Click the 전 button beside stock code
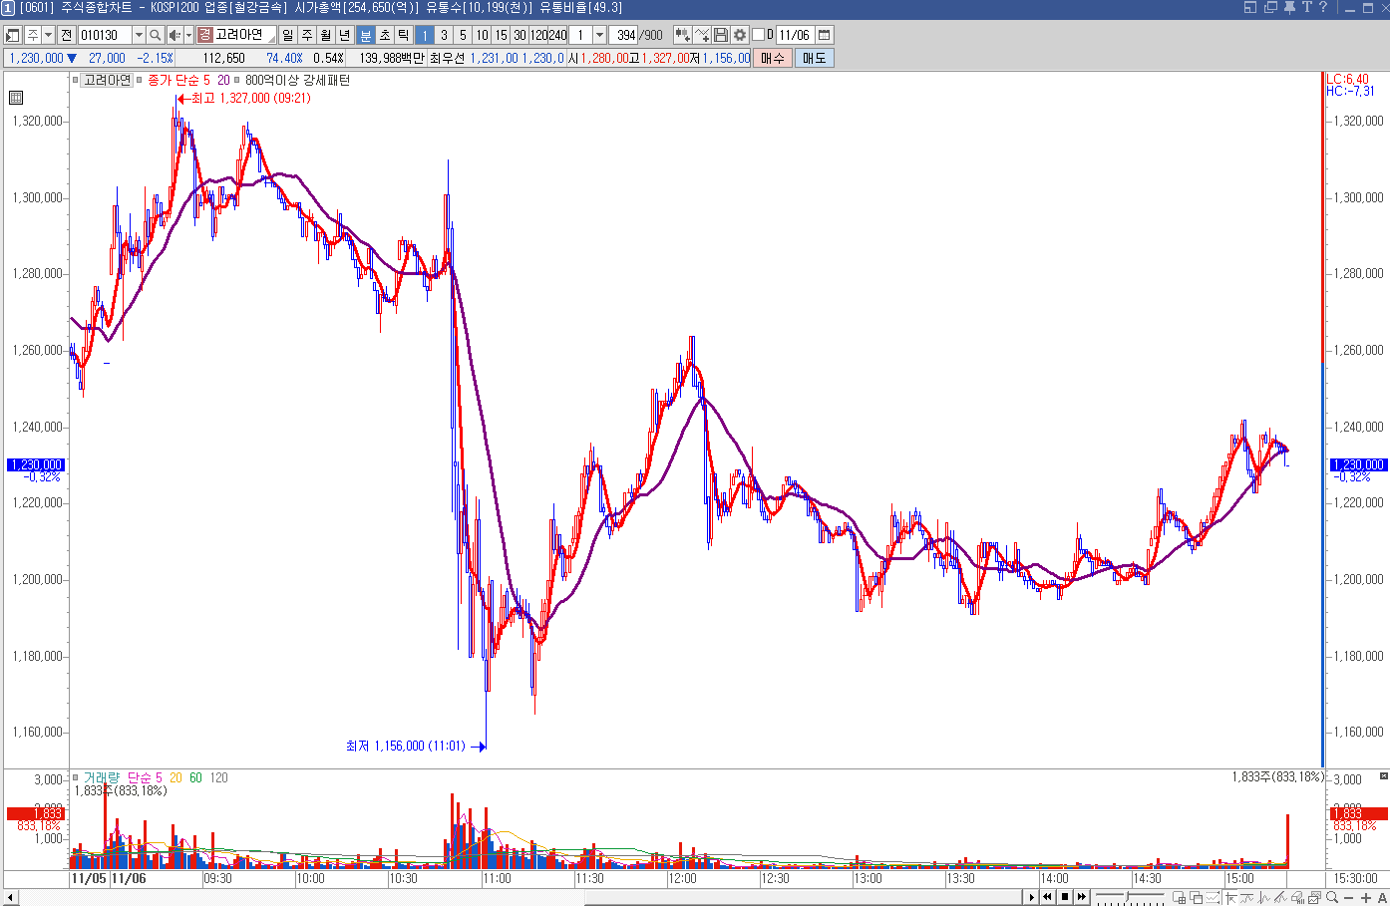Image resolution: width=1390 pixels, height=906 pixels. [66, 35]
